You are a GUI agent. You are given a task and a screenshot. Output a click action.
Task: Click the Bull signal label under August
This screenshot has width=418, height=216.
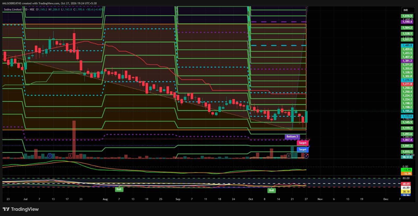[x=119, y=189]
